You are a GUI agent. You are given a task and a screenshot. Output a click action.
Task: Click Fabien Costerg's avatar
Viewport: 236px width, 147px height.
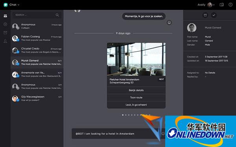coord(15,38)
